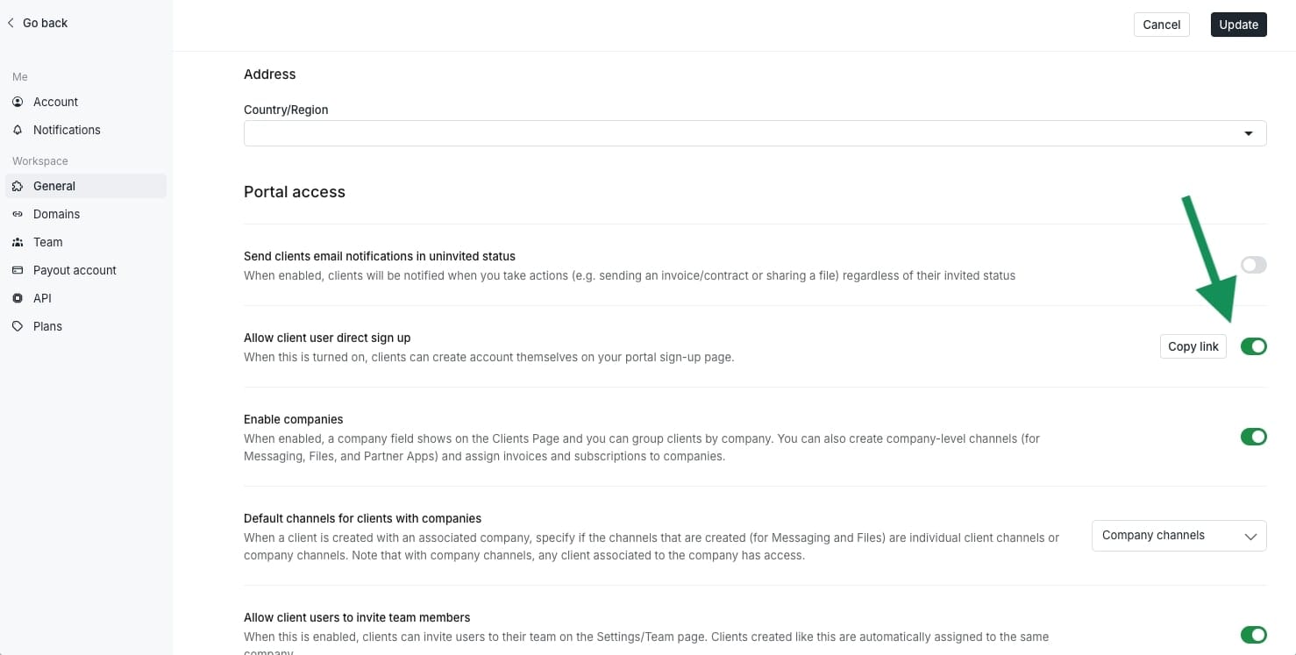Click the Notifications bell icon

coord(18,130)
